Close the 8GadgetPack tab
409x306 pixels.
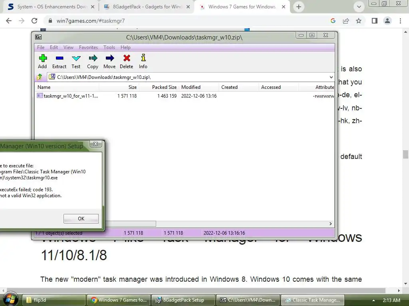(x=188, y=7)
